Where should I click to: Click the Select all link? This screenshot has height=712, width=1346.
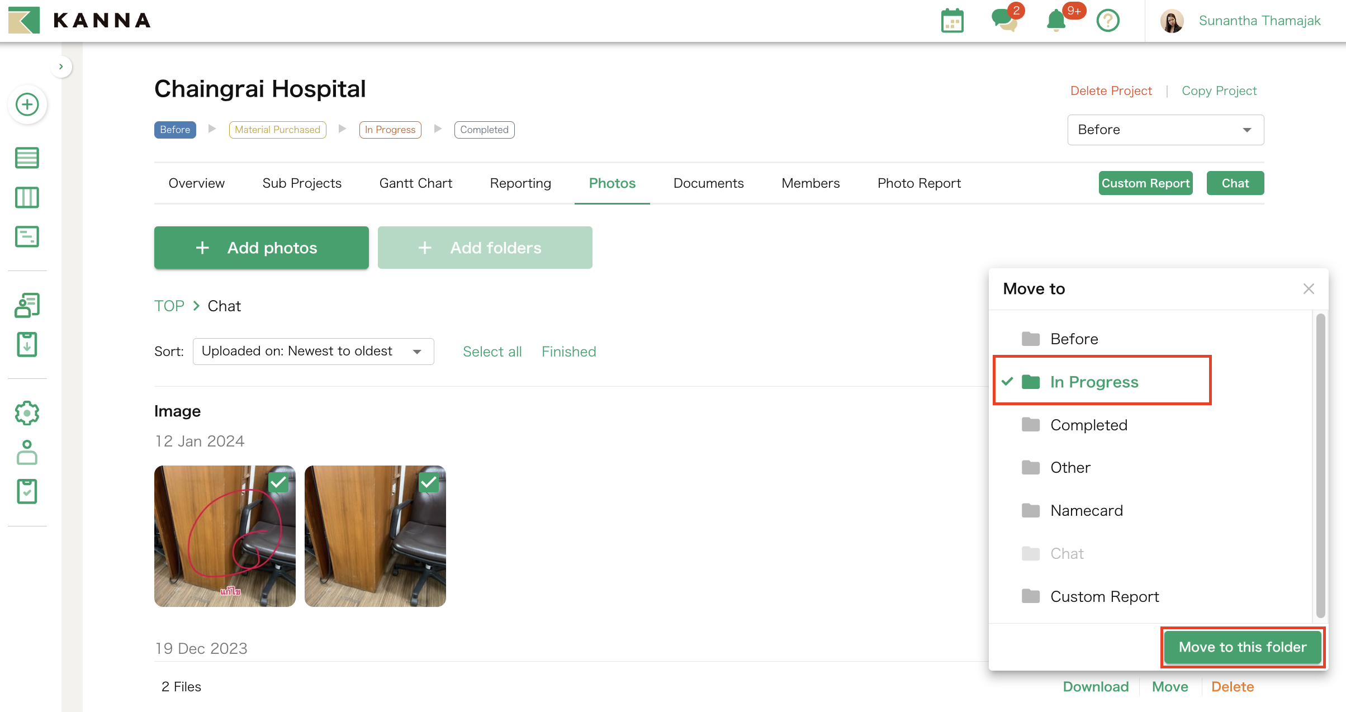(x=492, y=352)
